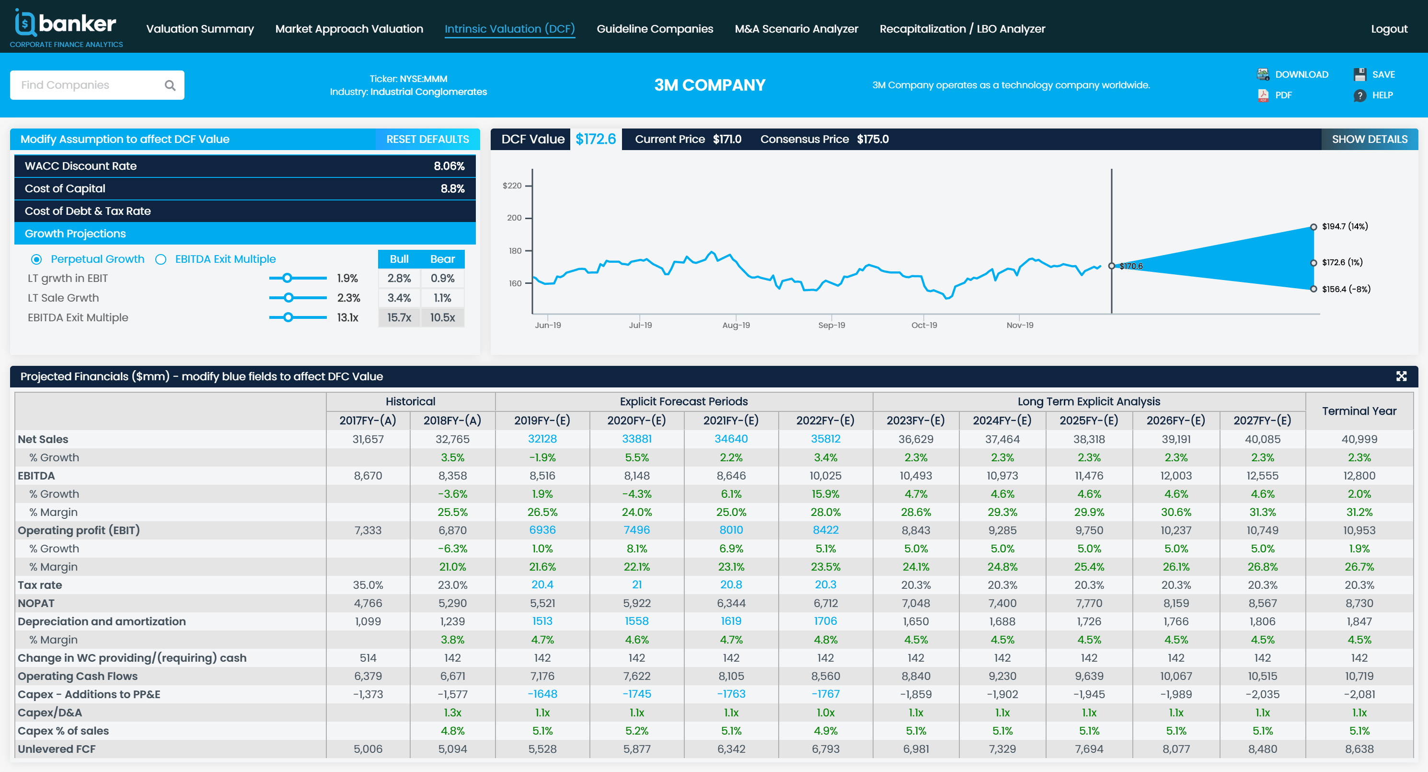Click the 2023FY-(E) column header

(915, 421)
